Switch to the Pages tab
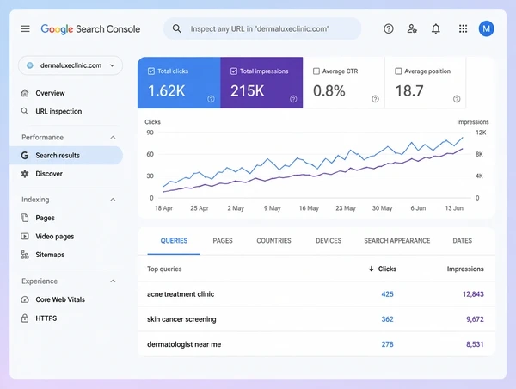The image size is (516, 389). click(223, 241)
